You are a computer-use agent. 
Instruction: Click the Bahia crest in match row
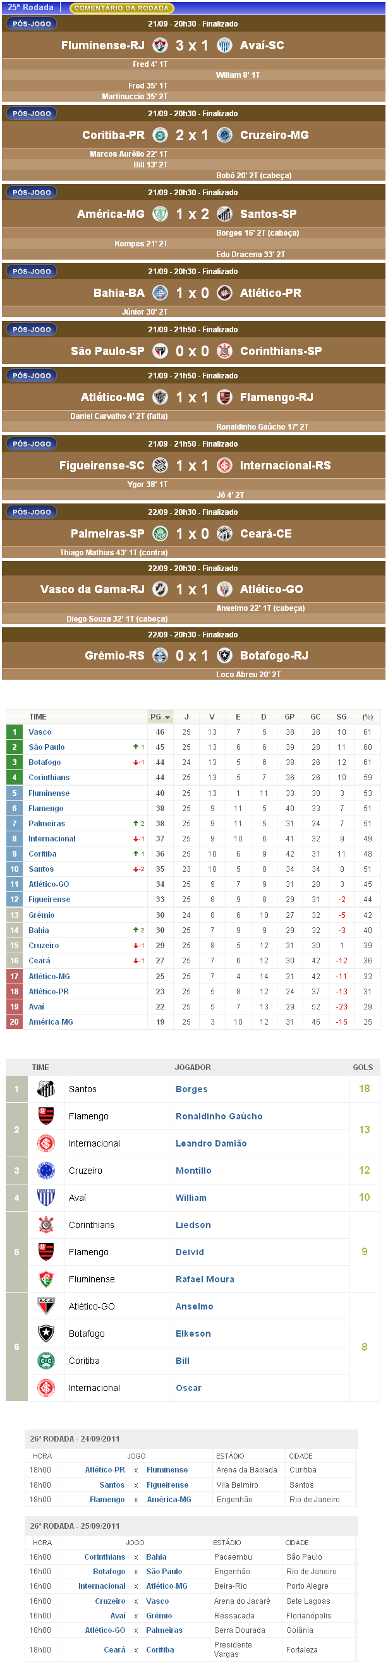click(x=160, y=293)
